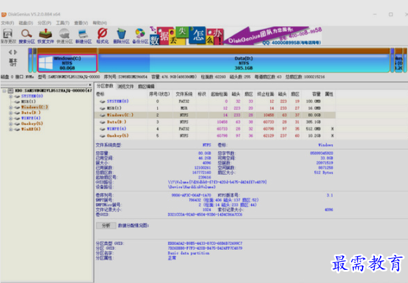Image resolution: width=408 pixels, height=283 pixels.
Task: Click the 备份分区 (Backup partition) toolbar icon
Action: pos(140,36)
